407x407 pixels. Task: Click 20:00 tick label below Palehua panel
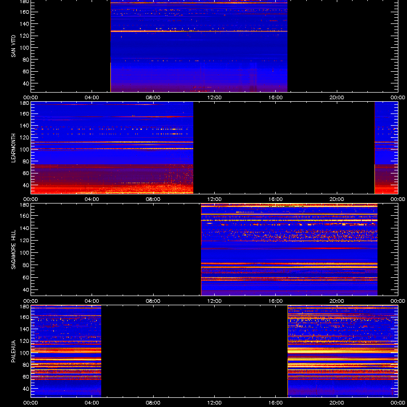337,403
